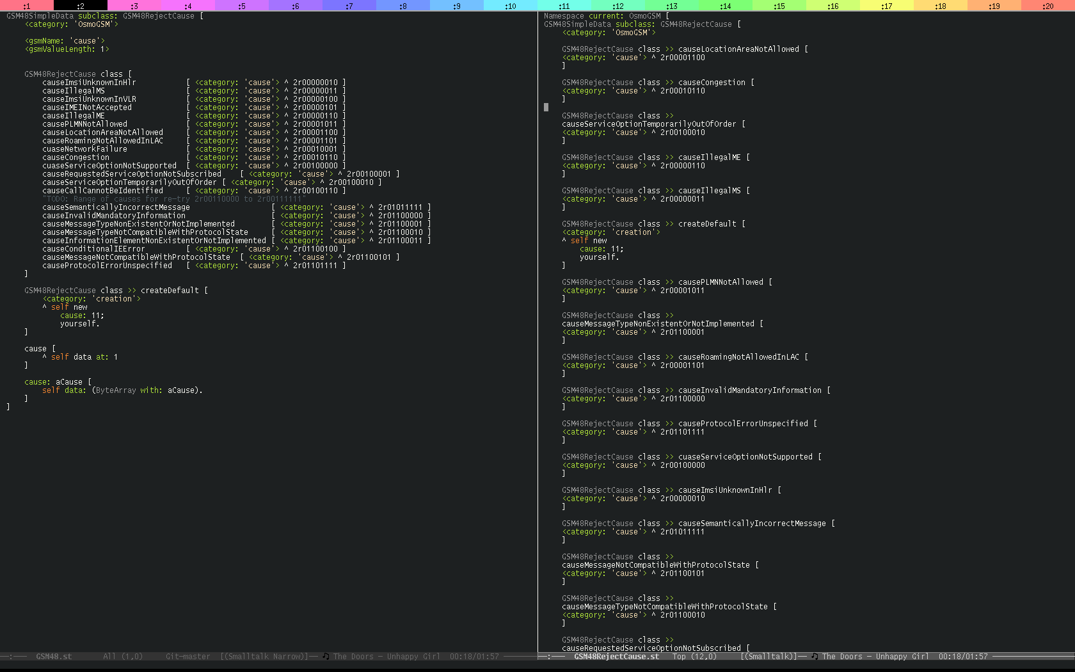Viewport: 1075px width, 672px height.
Task: Click 'self data: (ByteArray with: aCause)' line
Action: coord(122,390)
